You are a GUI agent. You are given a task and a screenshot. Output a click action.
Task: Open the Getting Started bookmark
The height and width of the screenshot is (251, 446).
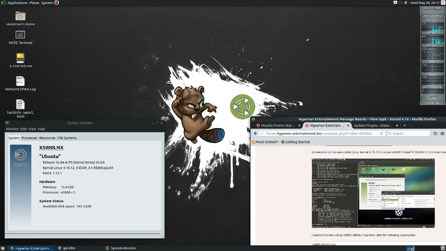[295, 142]
